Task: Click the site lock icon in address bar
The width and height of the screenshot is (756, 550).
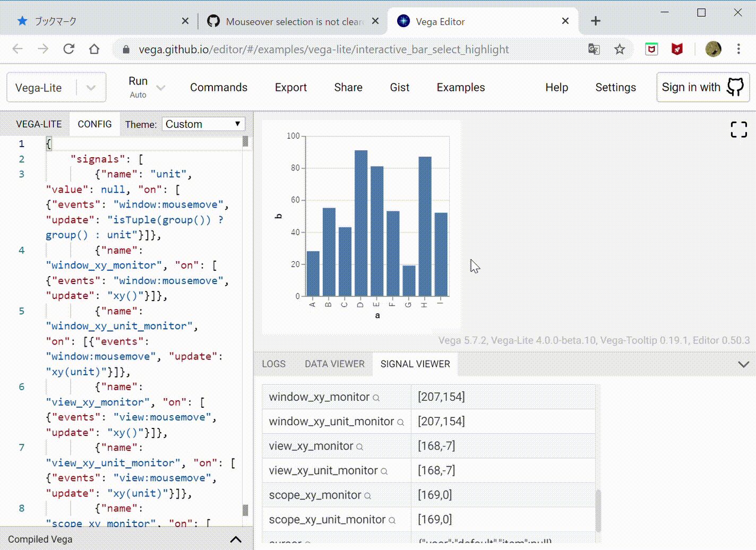Action: tap(126, 49)
